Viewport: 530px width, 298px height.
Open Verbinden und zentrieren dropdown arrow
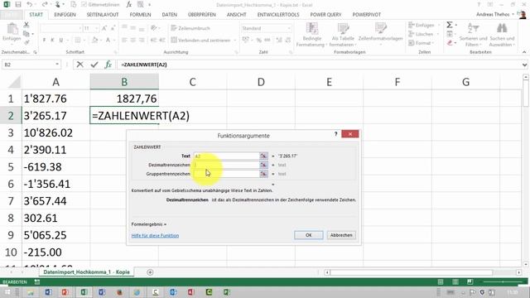[x=235, y=41]
